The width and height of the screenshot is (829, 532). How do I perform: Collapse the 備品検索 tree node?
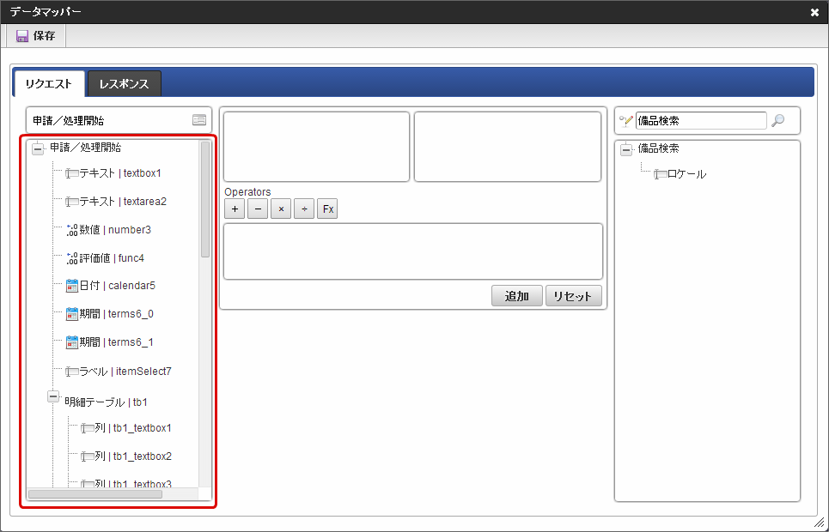pos(625,148)
